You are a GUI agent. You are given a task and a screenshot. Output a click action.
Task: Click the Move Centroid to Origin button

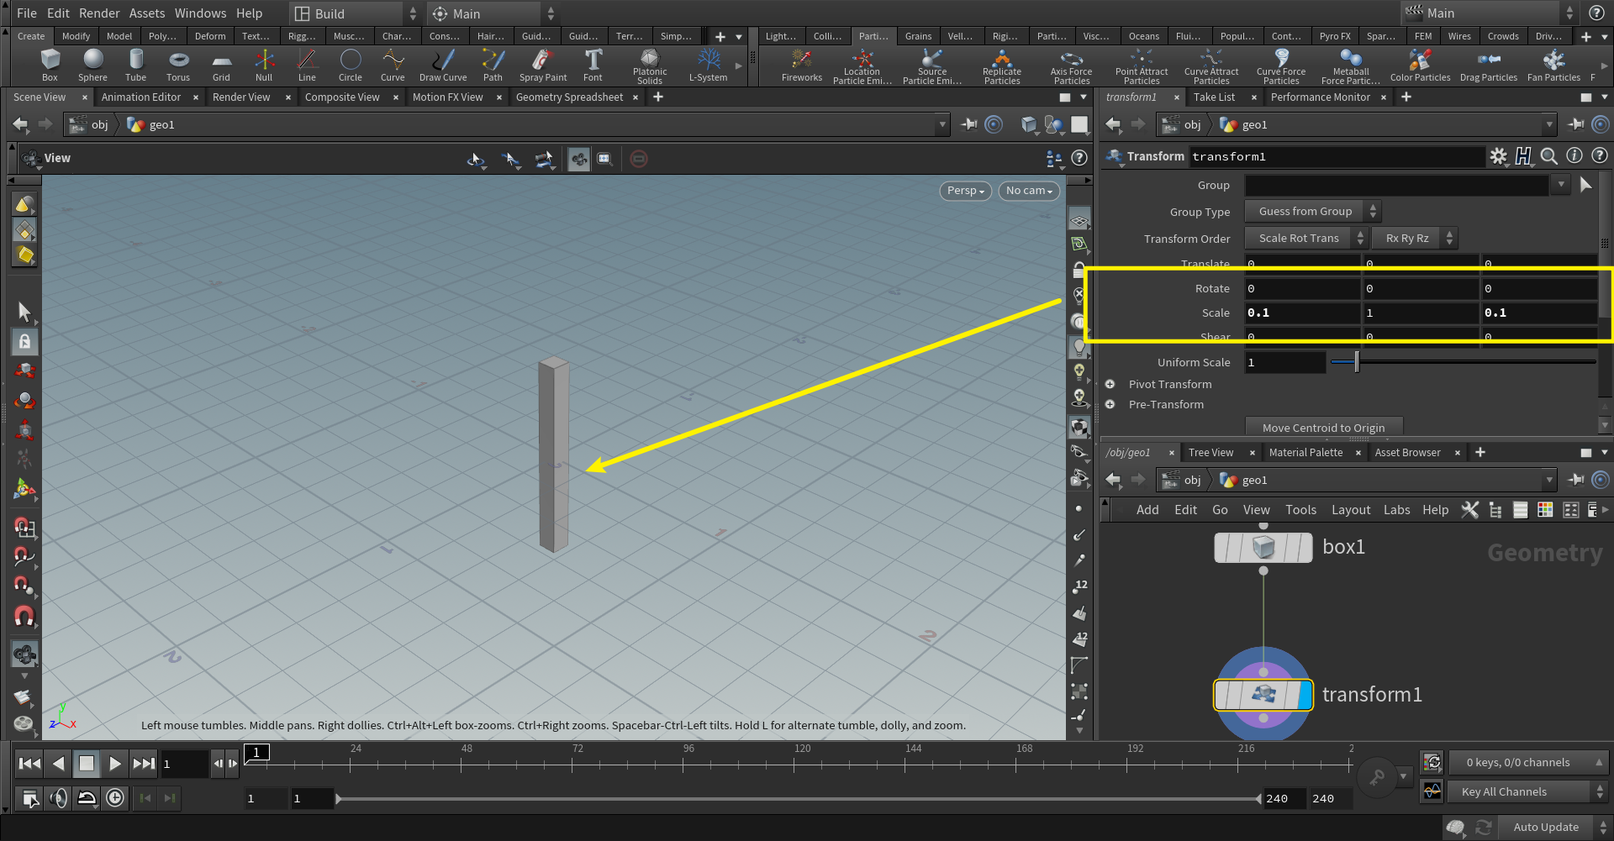pos(1323,428)
